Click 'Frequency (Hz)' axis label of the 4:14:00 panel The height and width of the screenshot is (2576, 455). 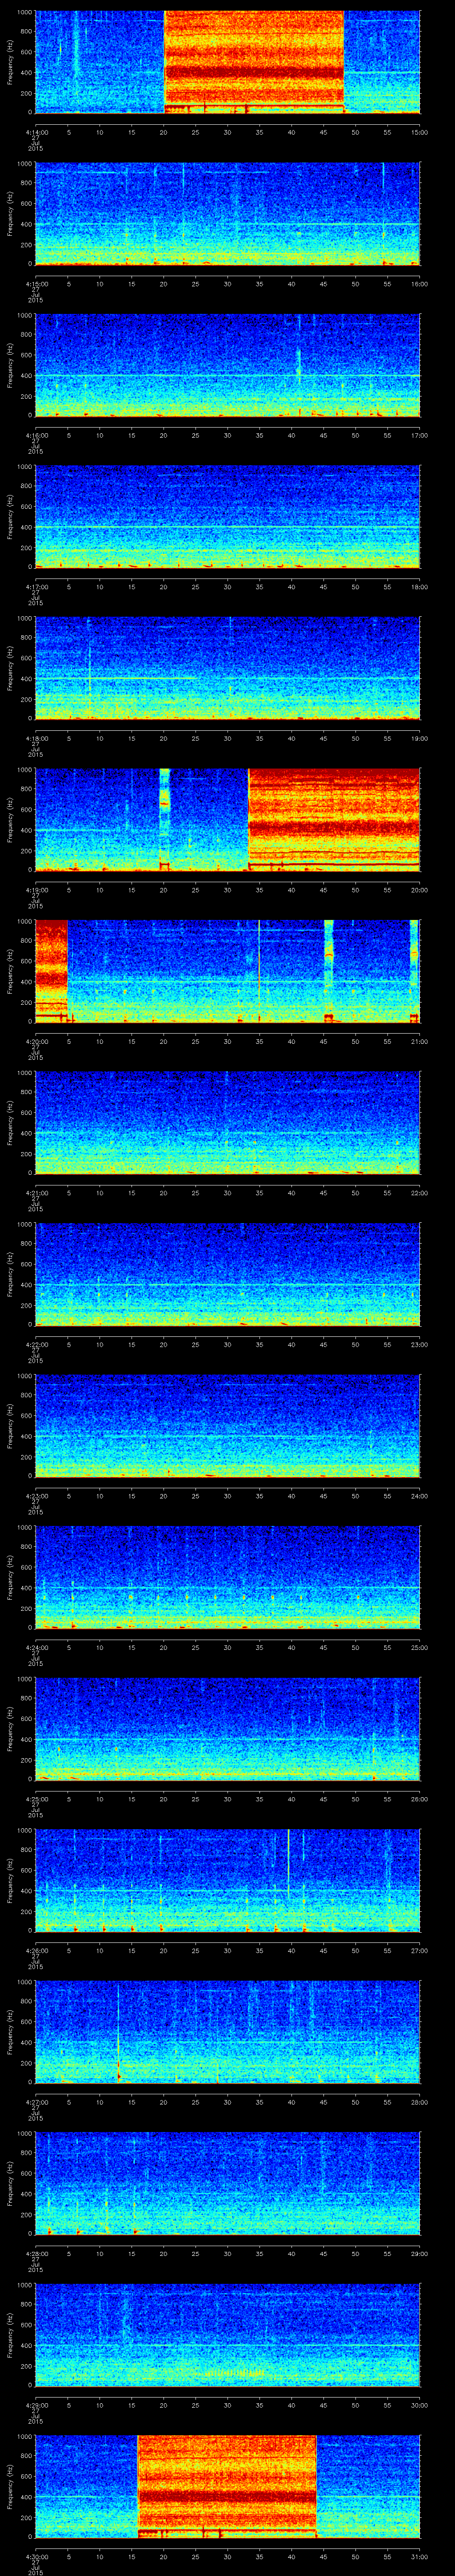(10, 62)
